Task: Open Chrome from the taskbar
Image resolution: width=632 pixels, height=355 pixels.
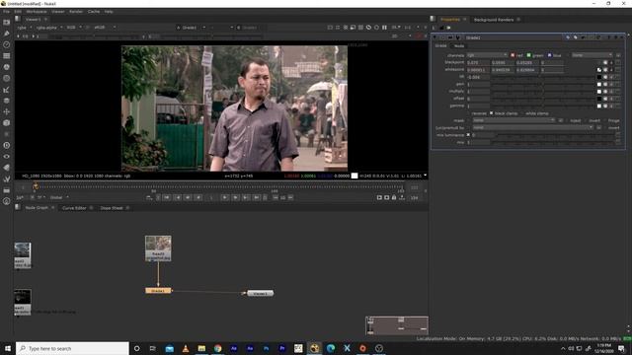Action: tap(217, 348)
